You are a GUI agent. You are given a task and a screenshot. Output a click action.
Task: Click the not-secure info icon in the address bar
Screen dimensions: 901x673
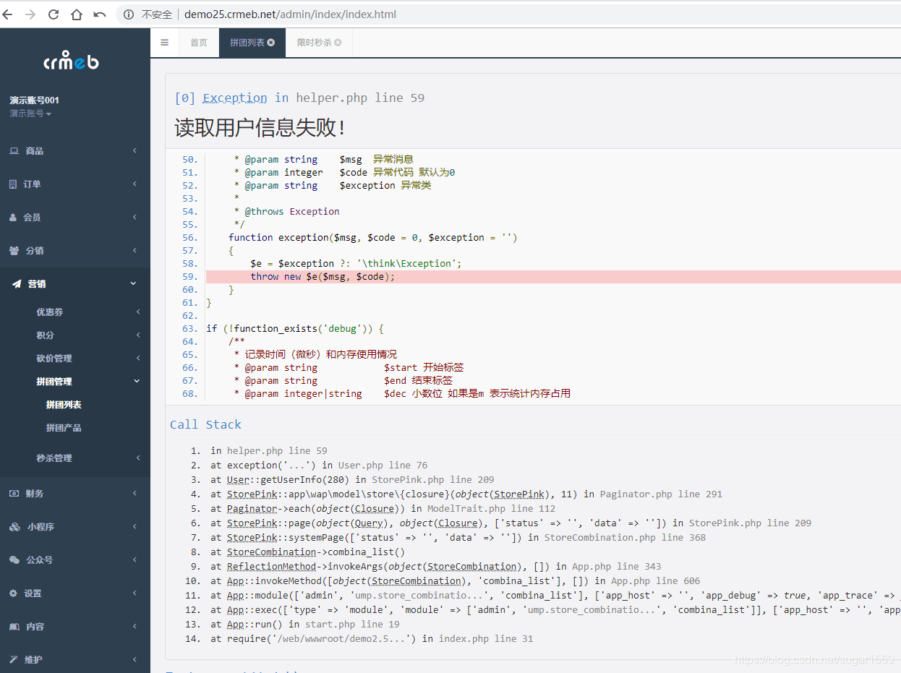[x=129, y=14]
